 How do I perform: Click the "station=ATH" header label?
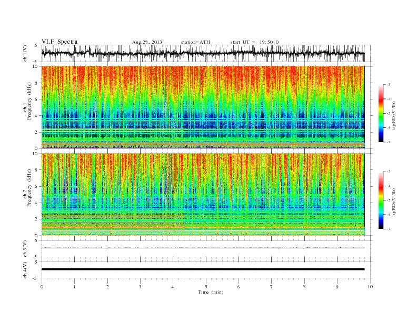[195, 42]
